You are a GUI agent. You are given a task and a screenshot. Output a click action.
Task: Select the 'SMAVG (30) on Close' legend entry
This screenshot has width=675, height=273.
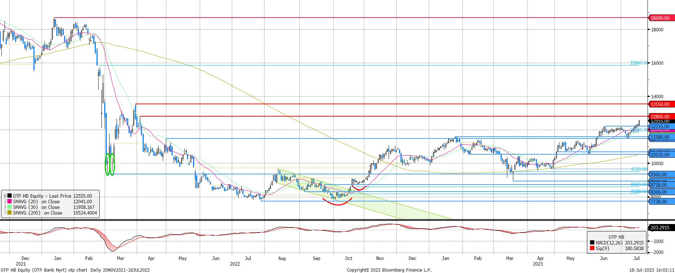(x=36, y=207)
